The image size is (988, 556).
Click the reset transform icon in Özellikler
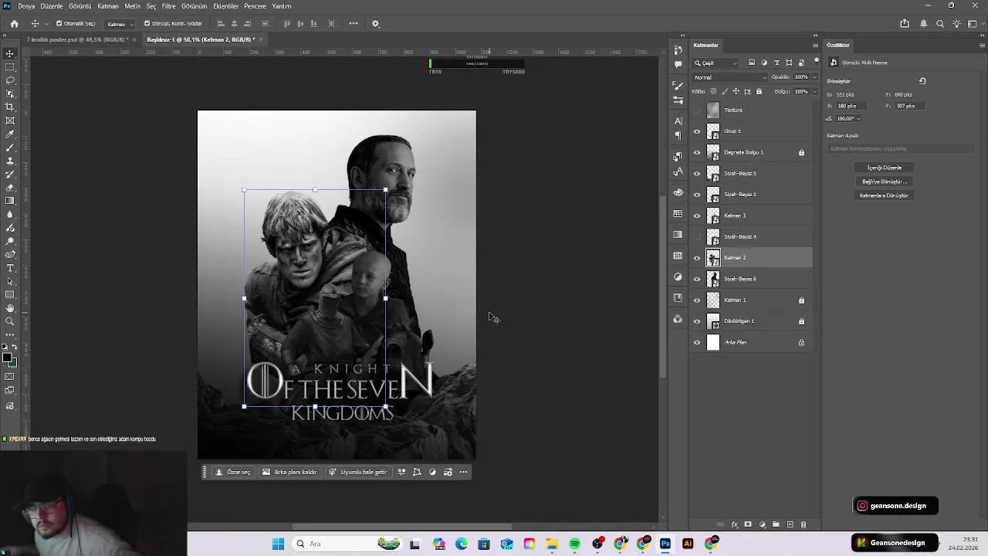tap(922, 81)
